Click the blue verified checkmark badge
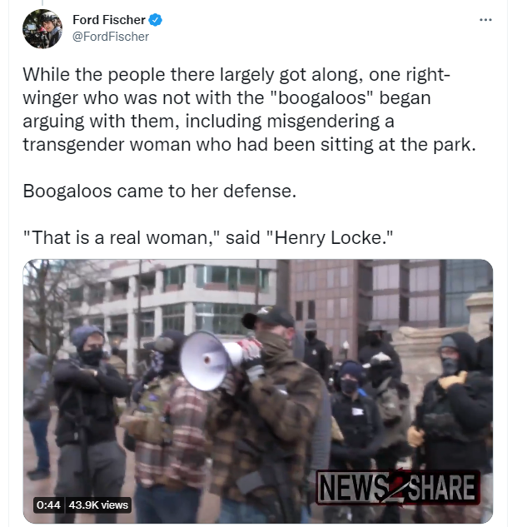 click(156, 20)
